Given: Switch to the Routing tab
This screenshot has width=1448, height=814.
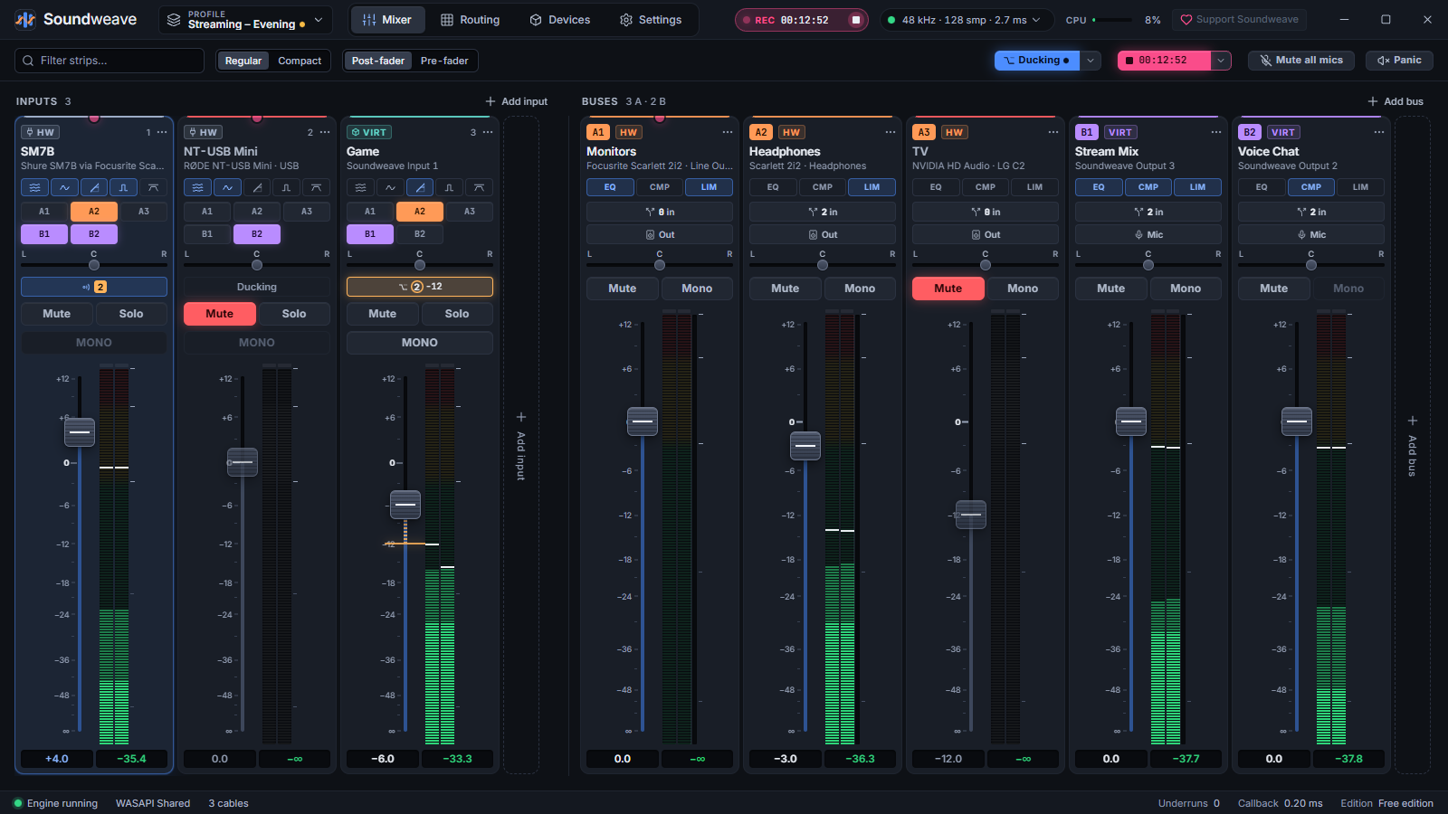Looking at the screenshot, I should (471, 20).
